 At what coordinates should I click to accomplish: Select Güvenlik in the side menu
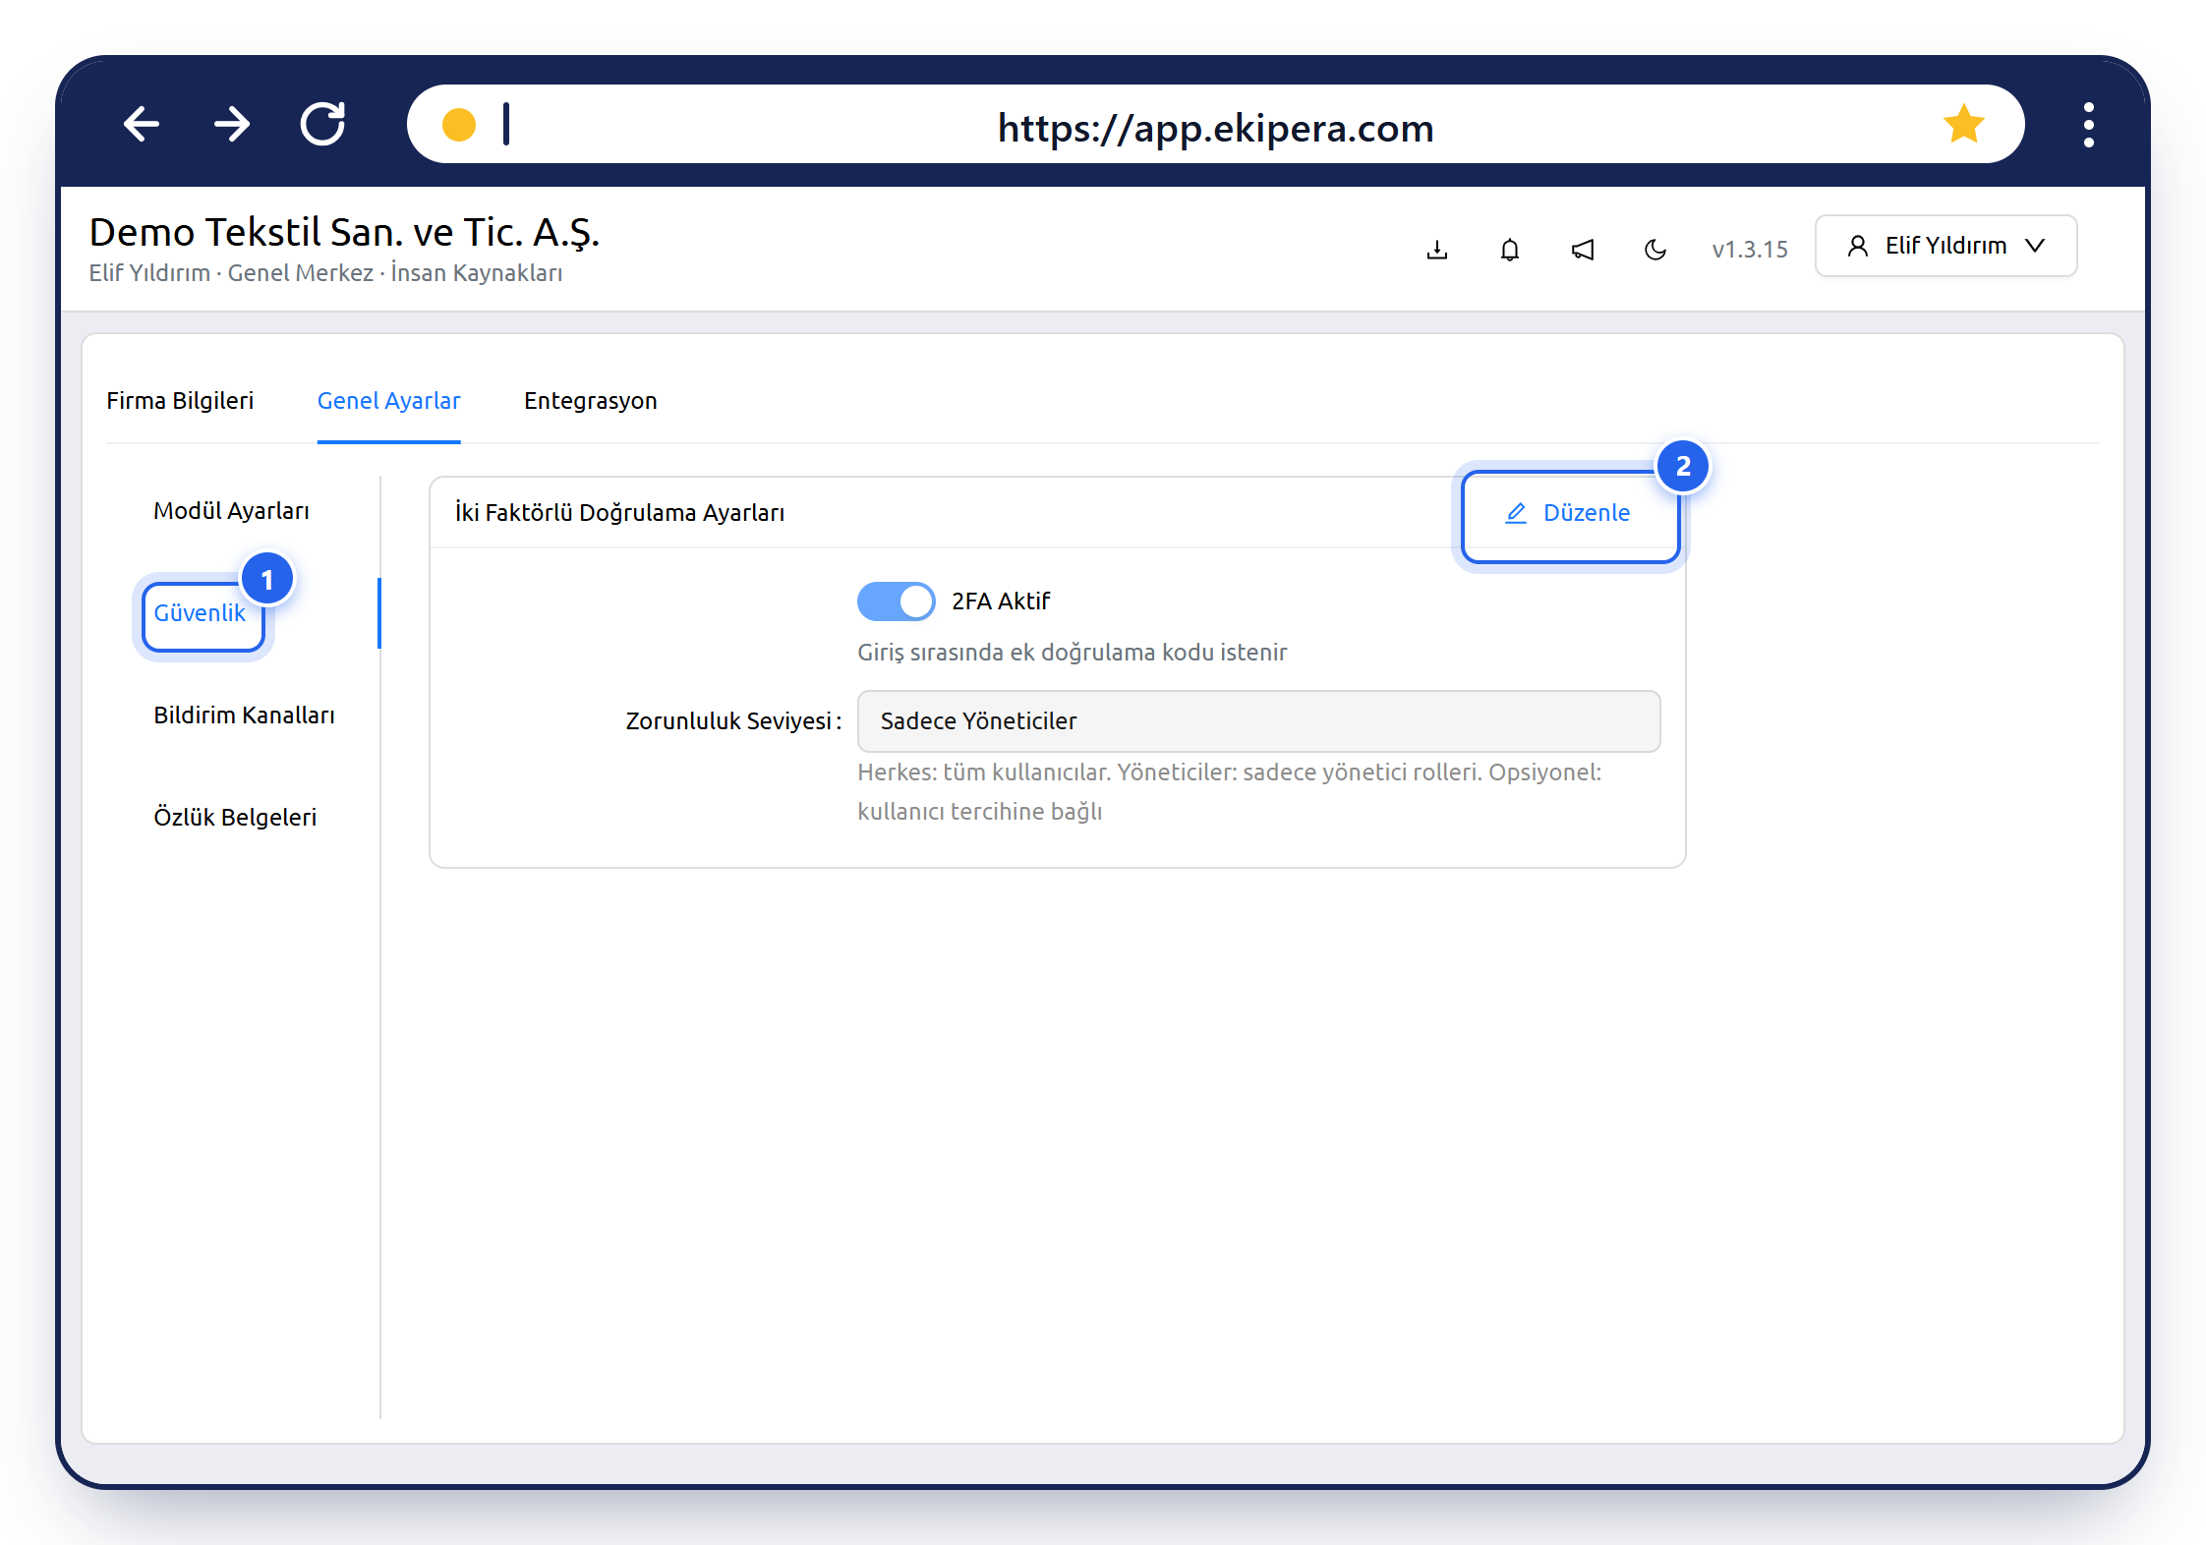[x=202, y=613]
